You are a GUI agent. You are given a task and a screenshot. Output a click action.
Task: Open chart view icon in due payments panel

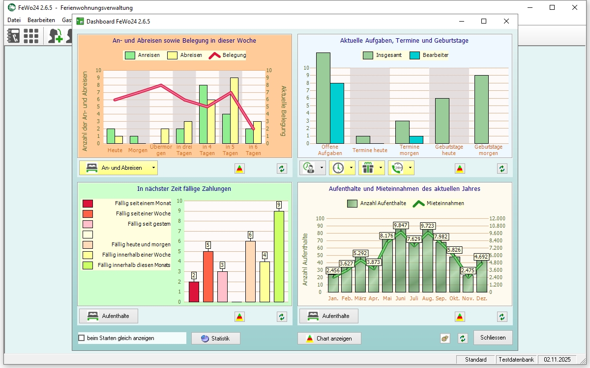(239, 317)
